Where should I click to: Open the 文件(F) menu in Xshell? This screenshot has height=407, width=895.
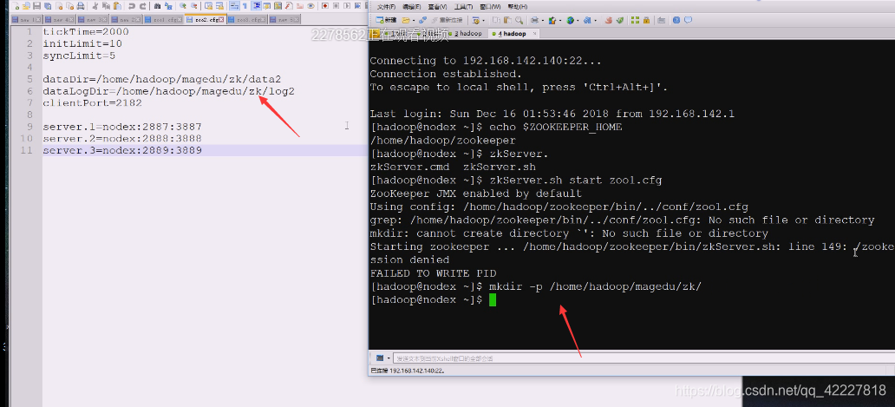point(387,7)
